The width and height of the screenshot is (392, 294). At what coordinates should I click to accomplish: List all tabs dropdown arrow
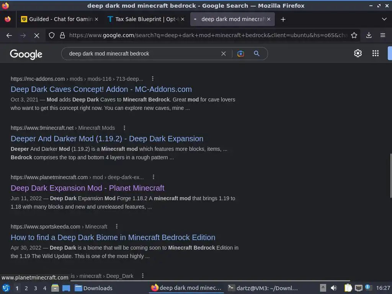(384, 19)
